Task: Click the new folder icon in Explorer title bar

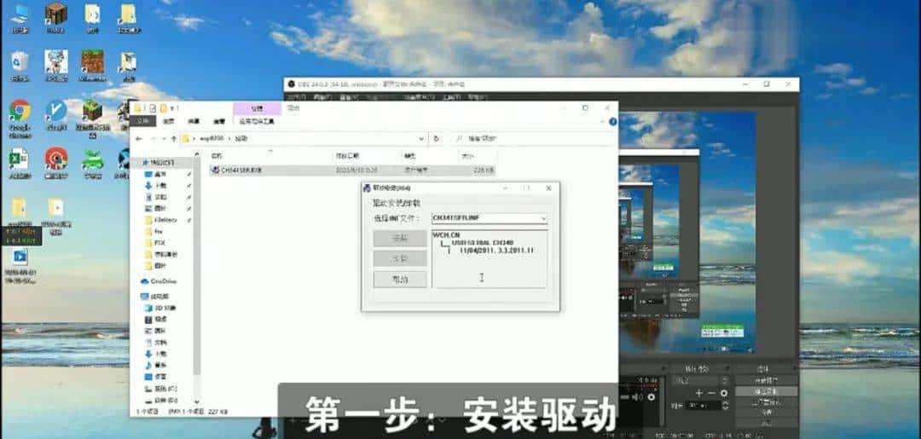Action: pyautogui.click(x=163, y=108)
